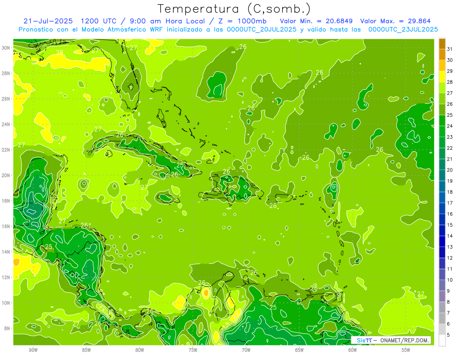The height and width of the screenshot is (355, 460).
Task: Click the "19" color scale label
Action: tap(450, 181)
